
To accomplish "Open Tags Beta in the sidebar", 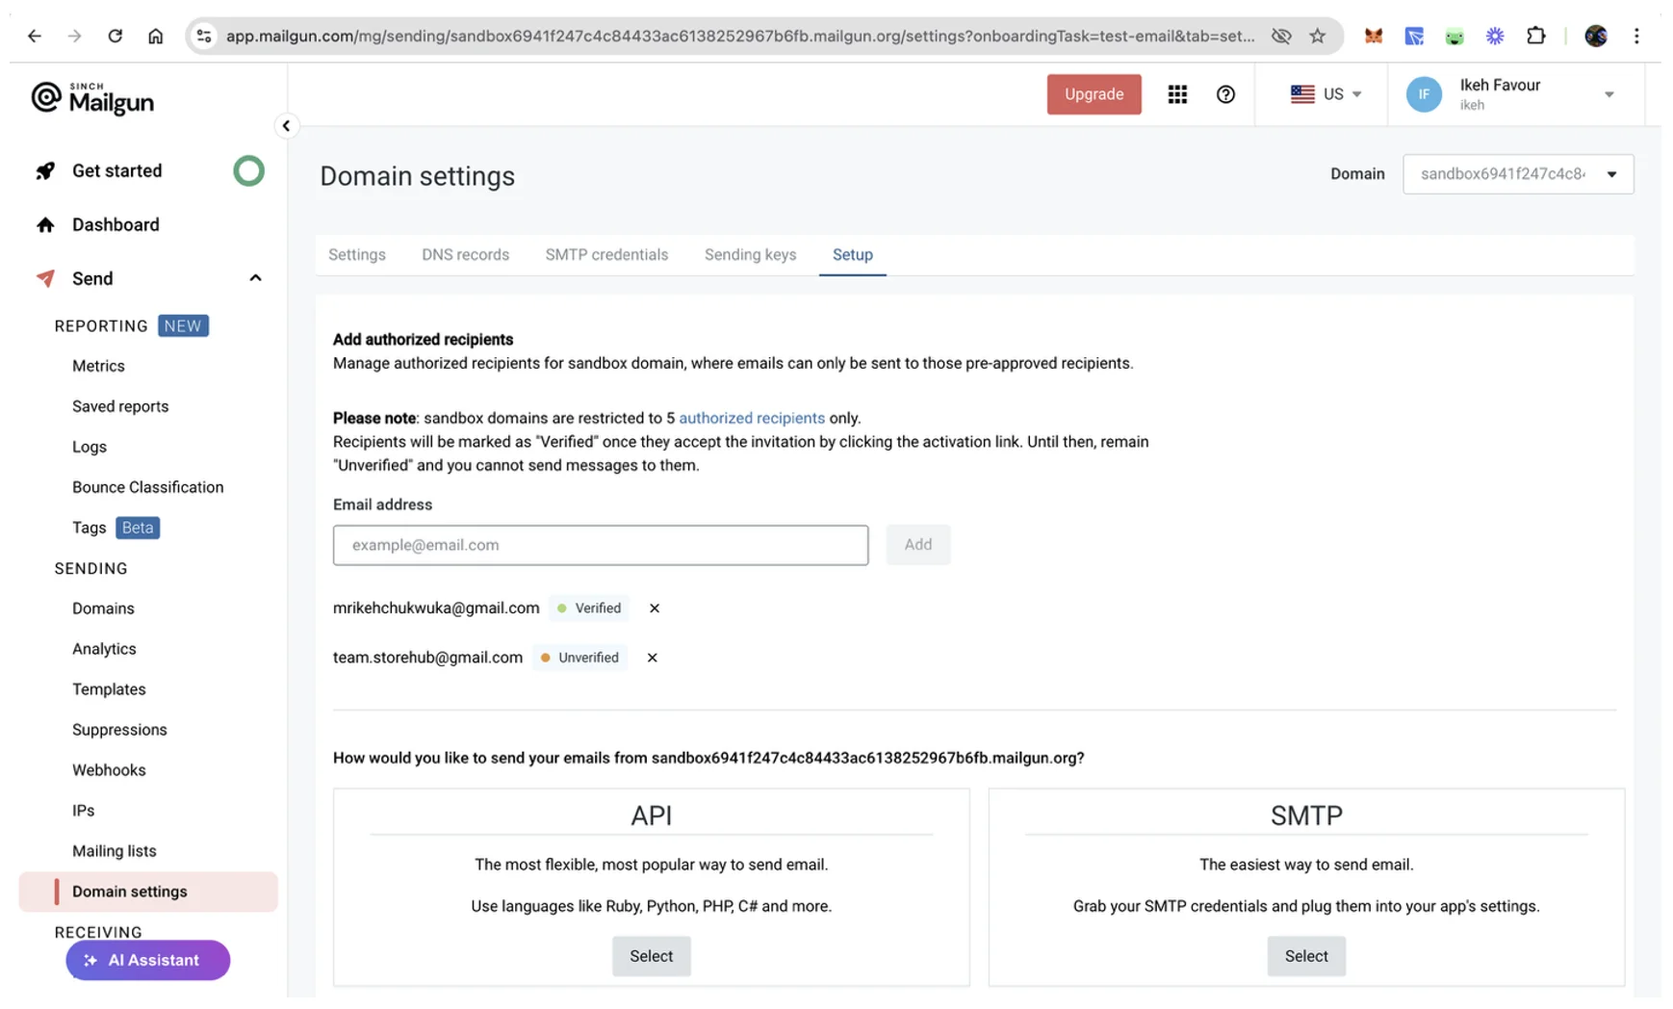I will (116, 528).
